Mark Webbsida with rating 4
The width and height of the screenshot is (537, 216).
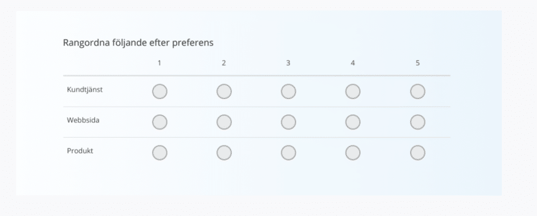click(x=353, y=122)
